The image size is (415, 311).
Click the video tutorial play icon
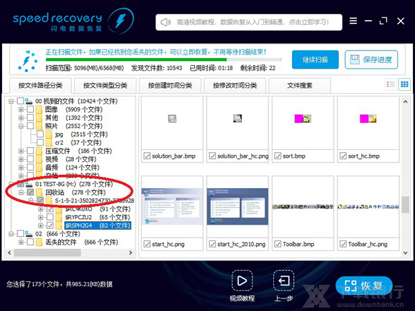[x=241, y=281]
